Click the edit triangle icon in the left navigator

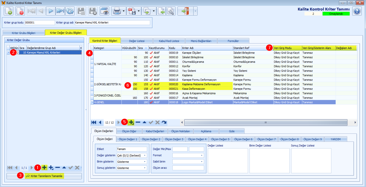(x=64, y=167)
